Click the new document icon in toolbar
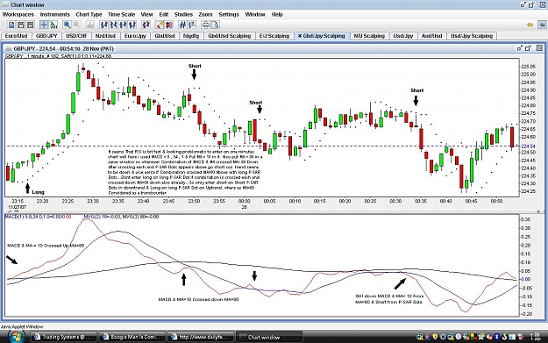Viewport: 548px width, 343px height. tap(11, 25)
